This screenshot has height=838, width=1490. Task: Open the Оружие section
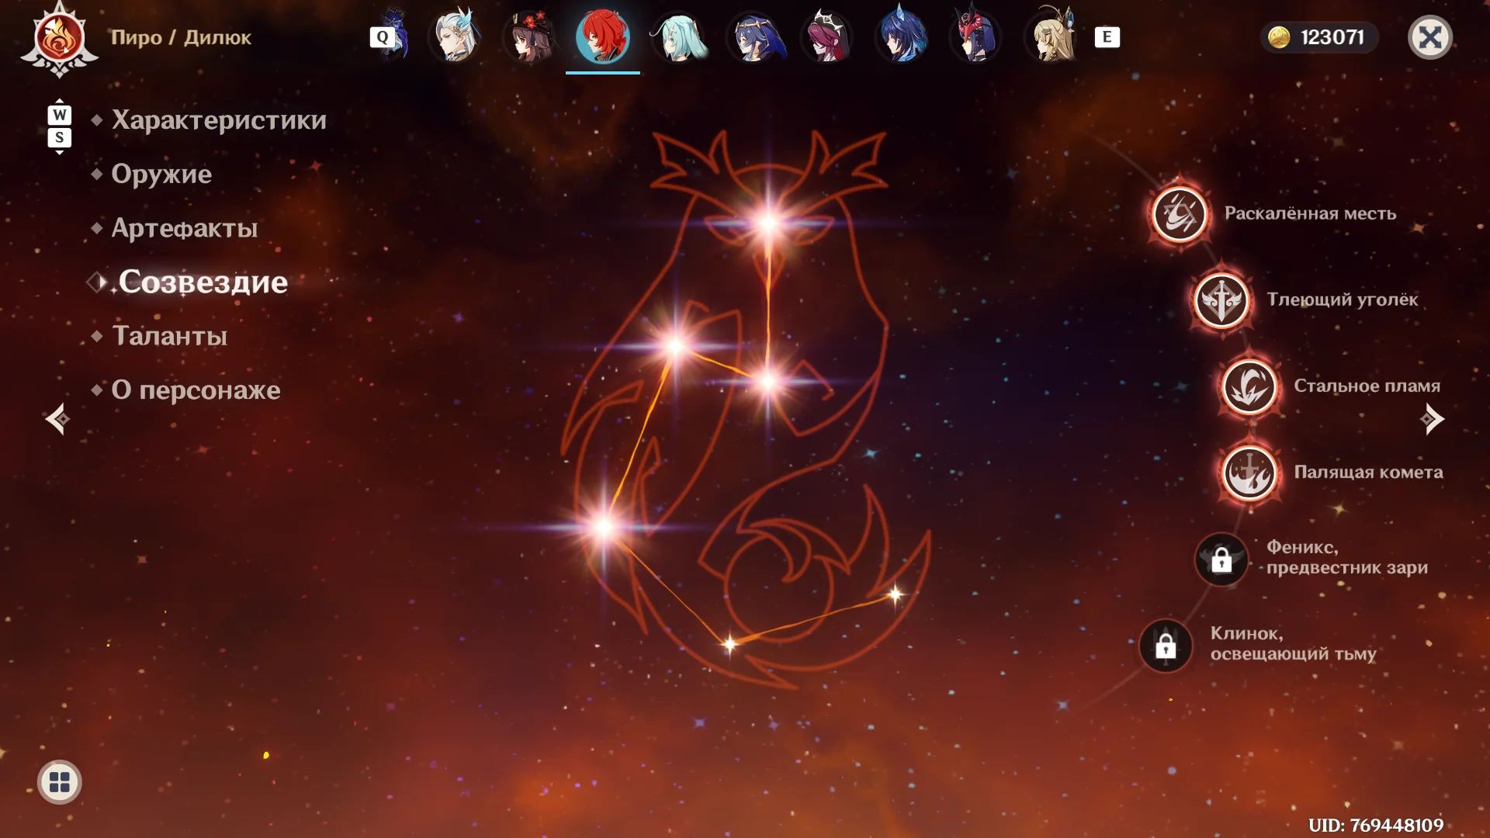[x=161, y=174]
